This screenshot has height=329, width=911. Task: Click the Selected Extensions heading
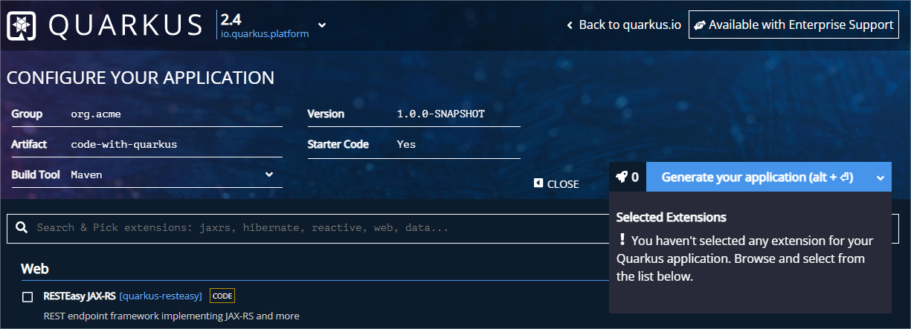[672, 218]
